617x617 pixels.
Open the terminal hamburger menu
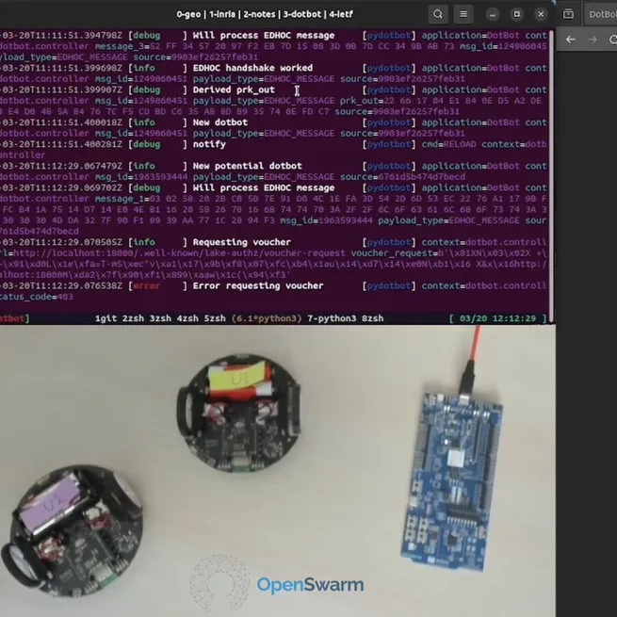pos(463,14)
